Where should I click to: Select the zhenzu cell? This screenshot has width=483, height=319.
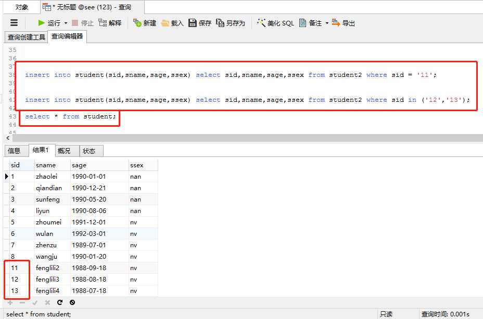pos(53,245)
